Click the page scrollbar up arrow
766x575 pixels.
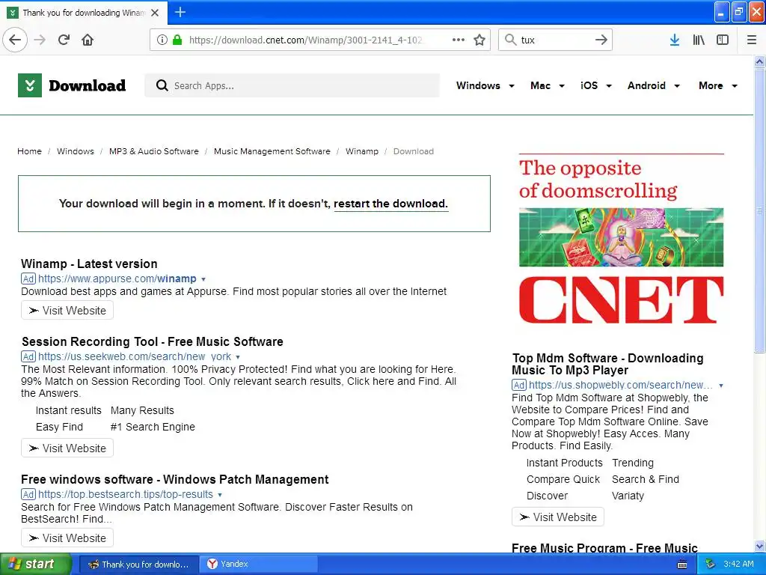(x=760, y=61)
